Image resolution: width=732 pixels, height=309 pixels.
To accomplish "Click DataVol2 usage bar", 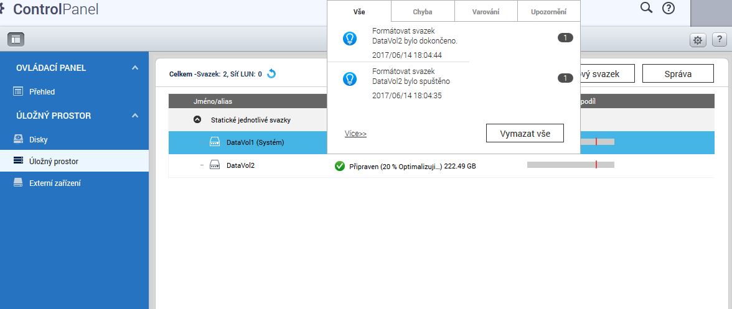I will (x=570, y=165).
